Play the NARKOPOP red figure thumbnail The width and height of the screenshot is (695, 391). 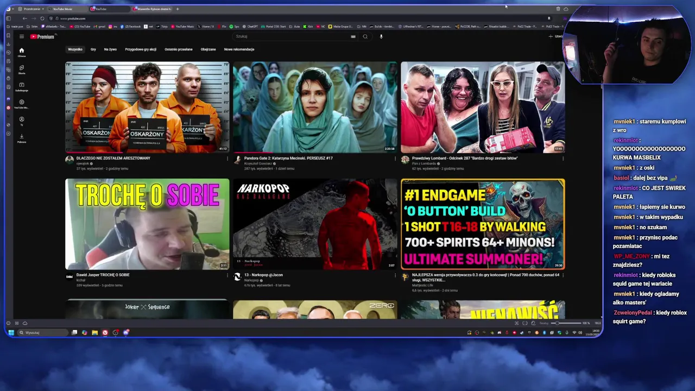click(315, 224)
